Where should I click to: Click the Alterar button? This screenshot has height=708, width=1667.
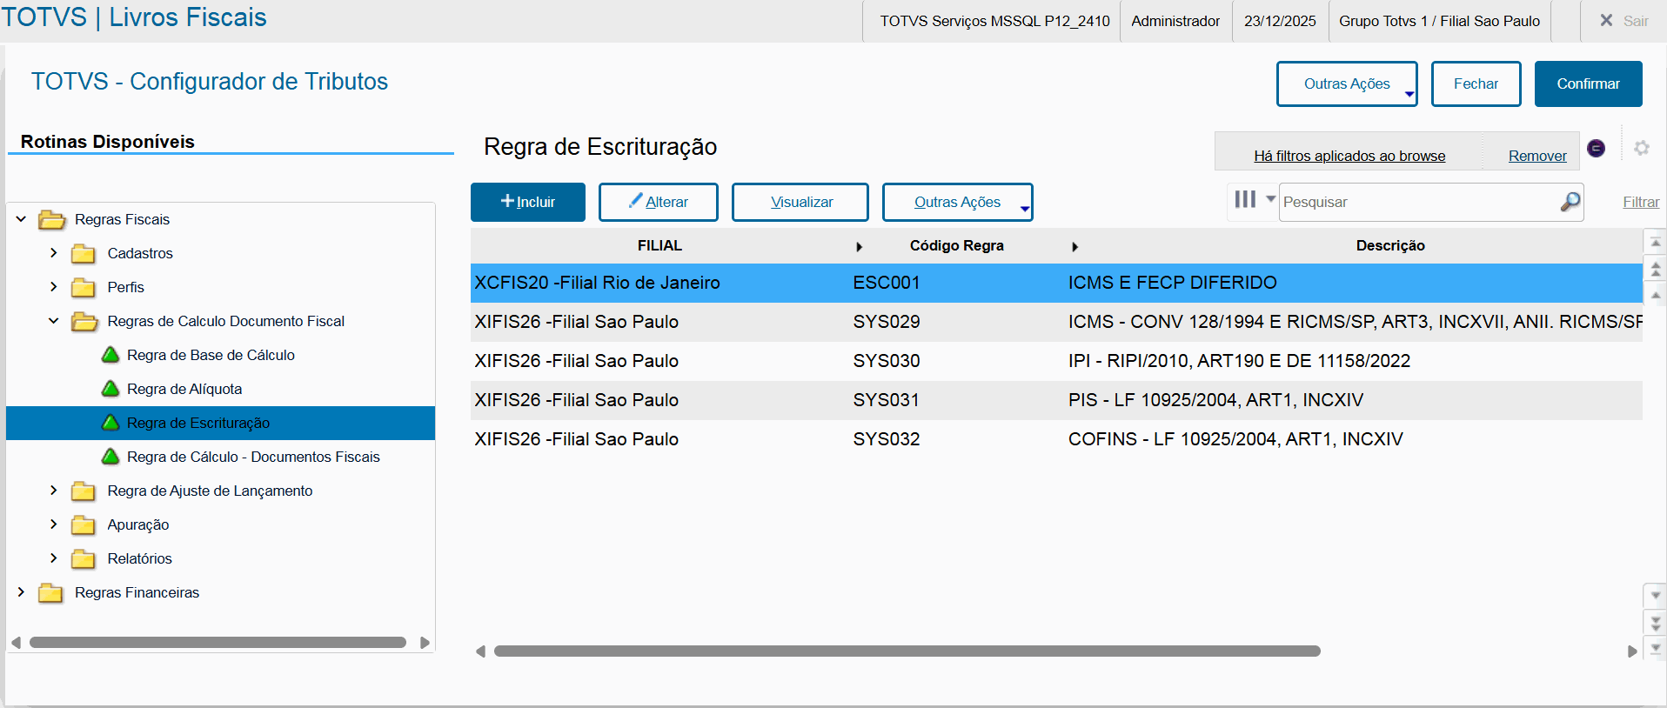659,202
